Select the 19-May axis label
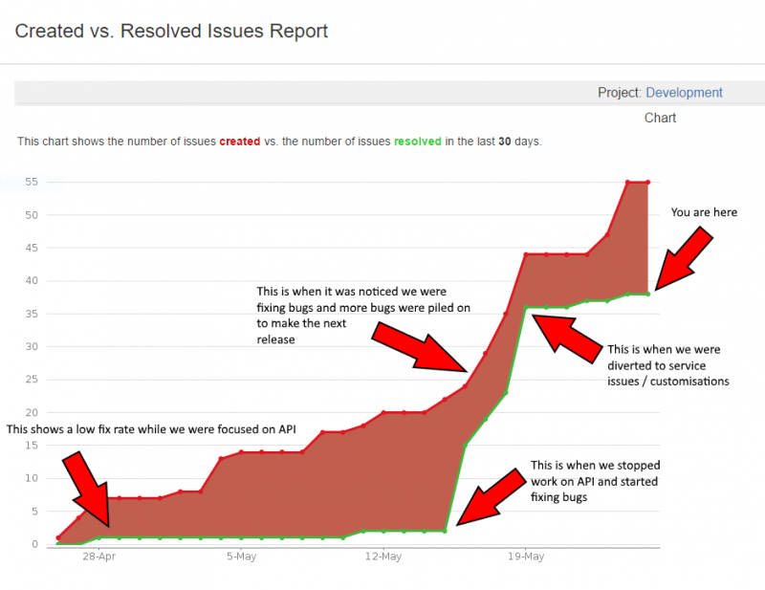 click(525, 557)
